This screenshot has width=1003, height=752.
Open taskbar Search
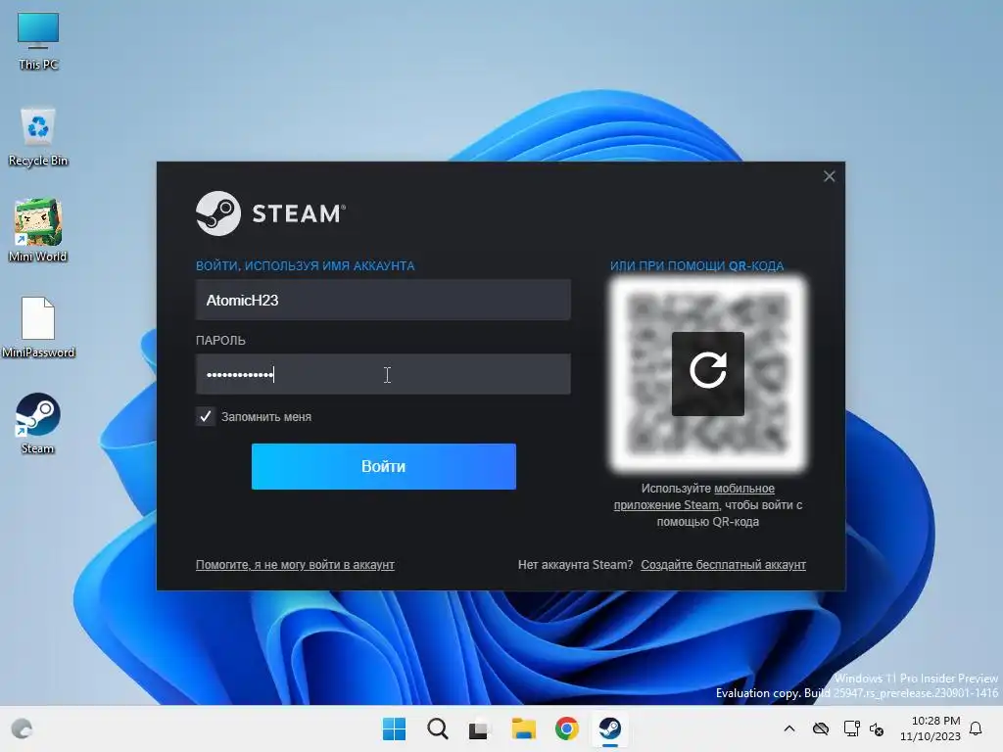[438, 728]
